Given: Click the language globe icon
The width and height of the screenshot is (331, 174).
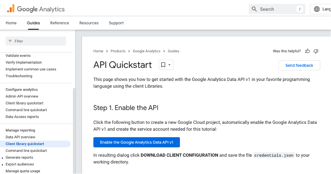Looking at the screenshot, I should [317, 9].
